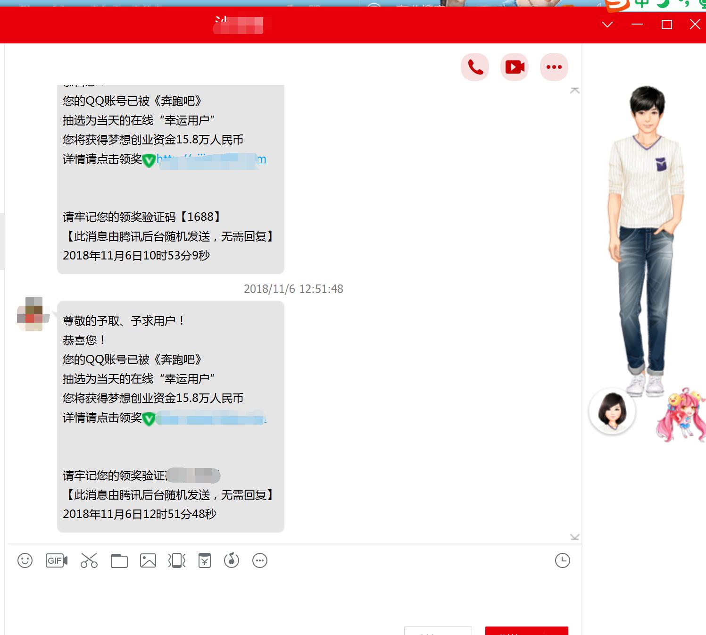Collapse messages with the bottom-right arrow
This screenshot has width=706, height=635.
[x=575, y=536]
